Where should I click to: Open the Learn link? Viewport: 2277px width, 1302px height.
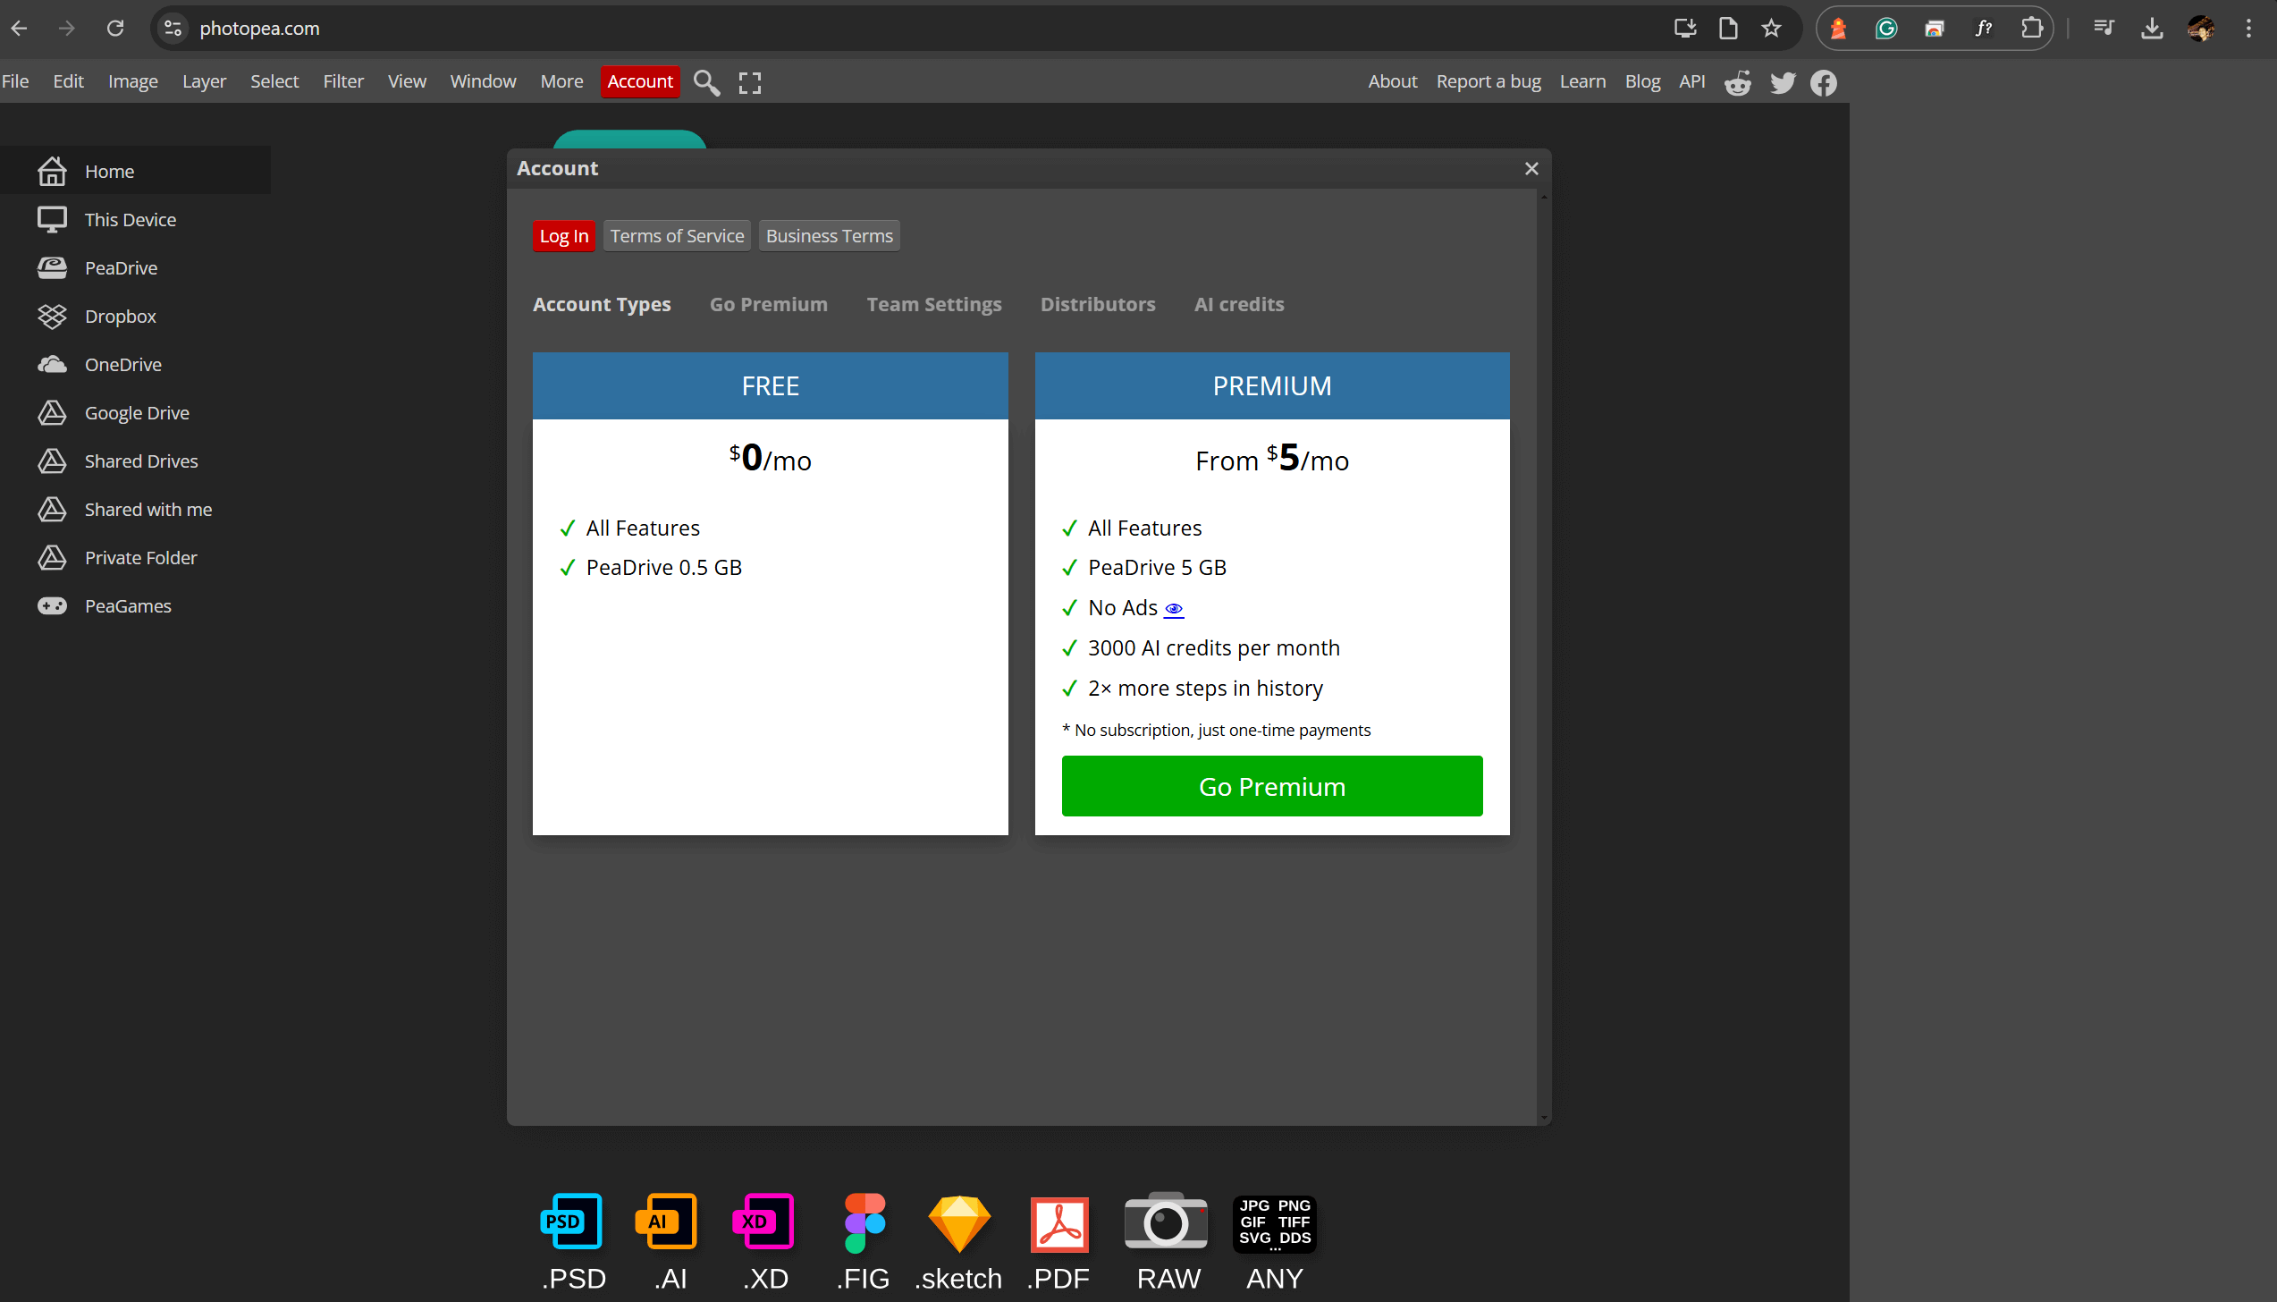point(1582,81)
